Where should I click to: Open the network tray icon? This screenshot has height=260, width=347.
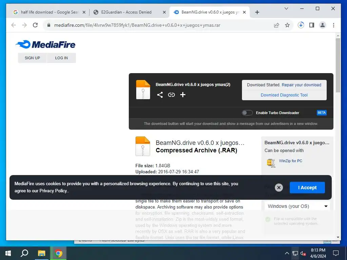[295, 253]
